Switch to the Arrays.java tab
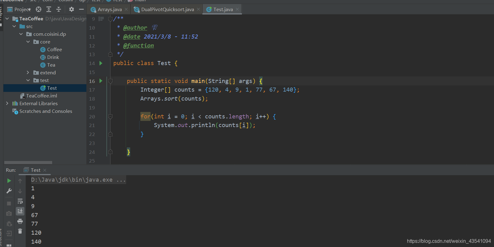Viewport: 494px width, 247px height. [x=110, y=10]
